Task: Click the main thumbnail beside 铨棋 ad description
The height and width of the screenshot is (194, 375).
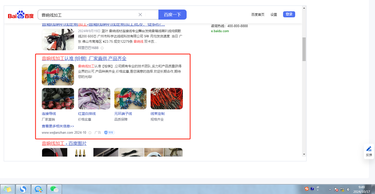Action: (x=58, y=75)
